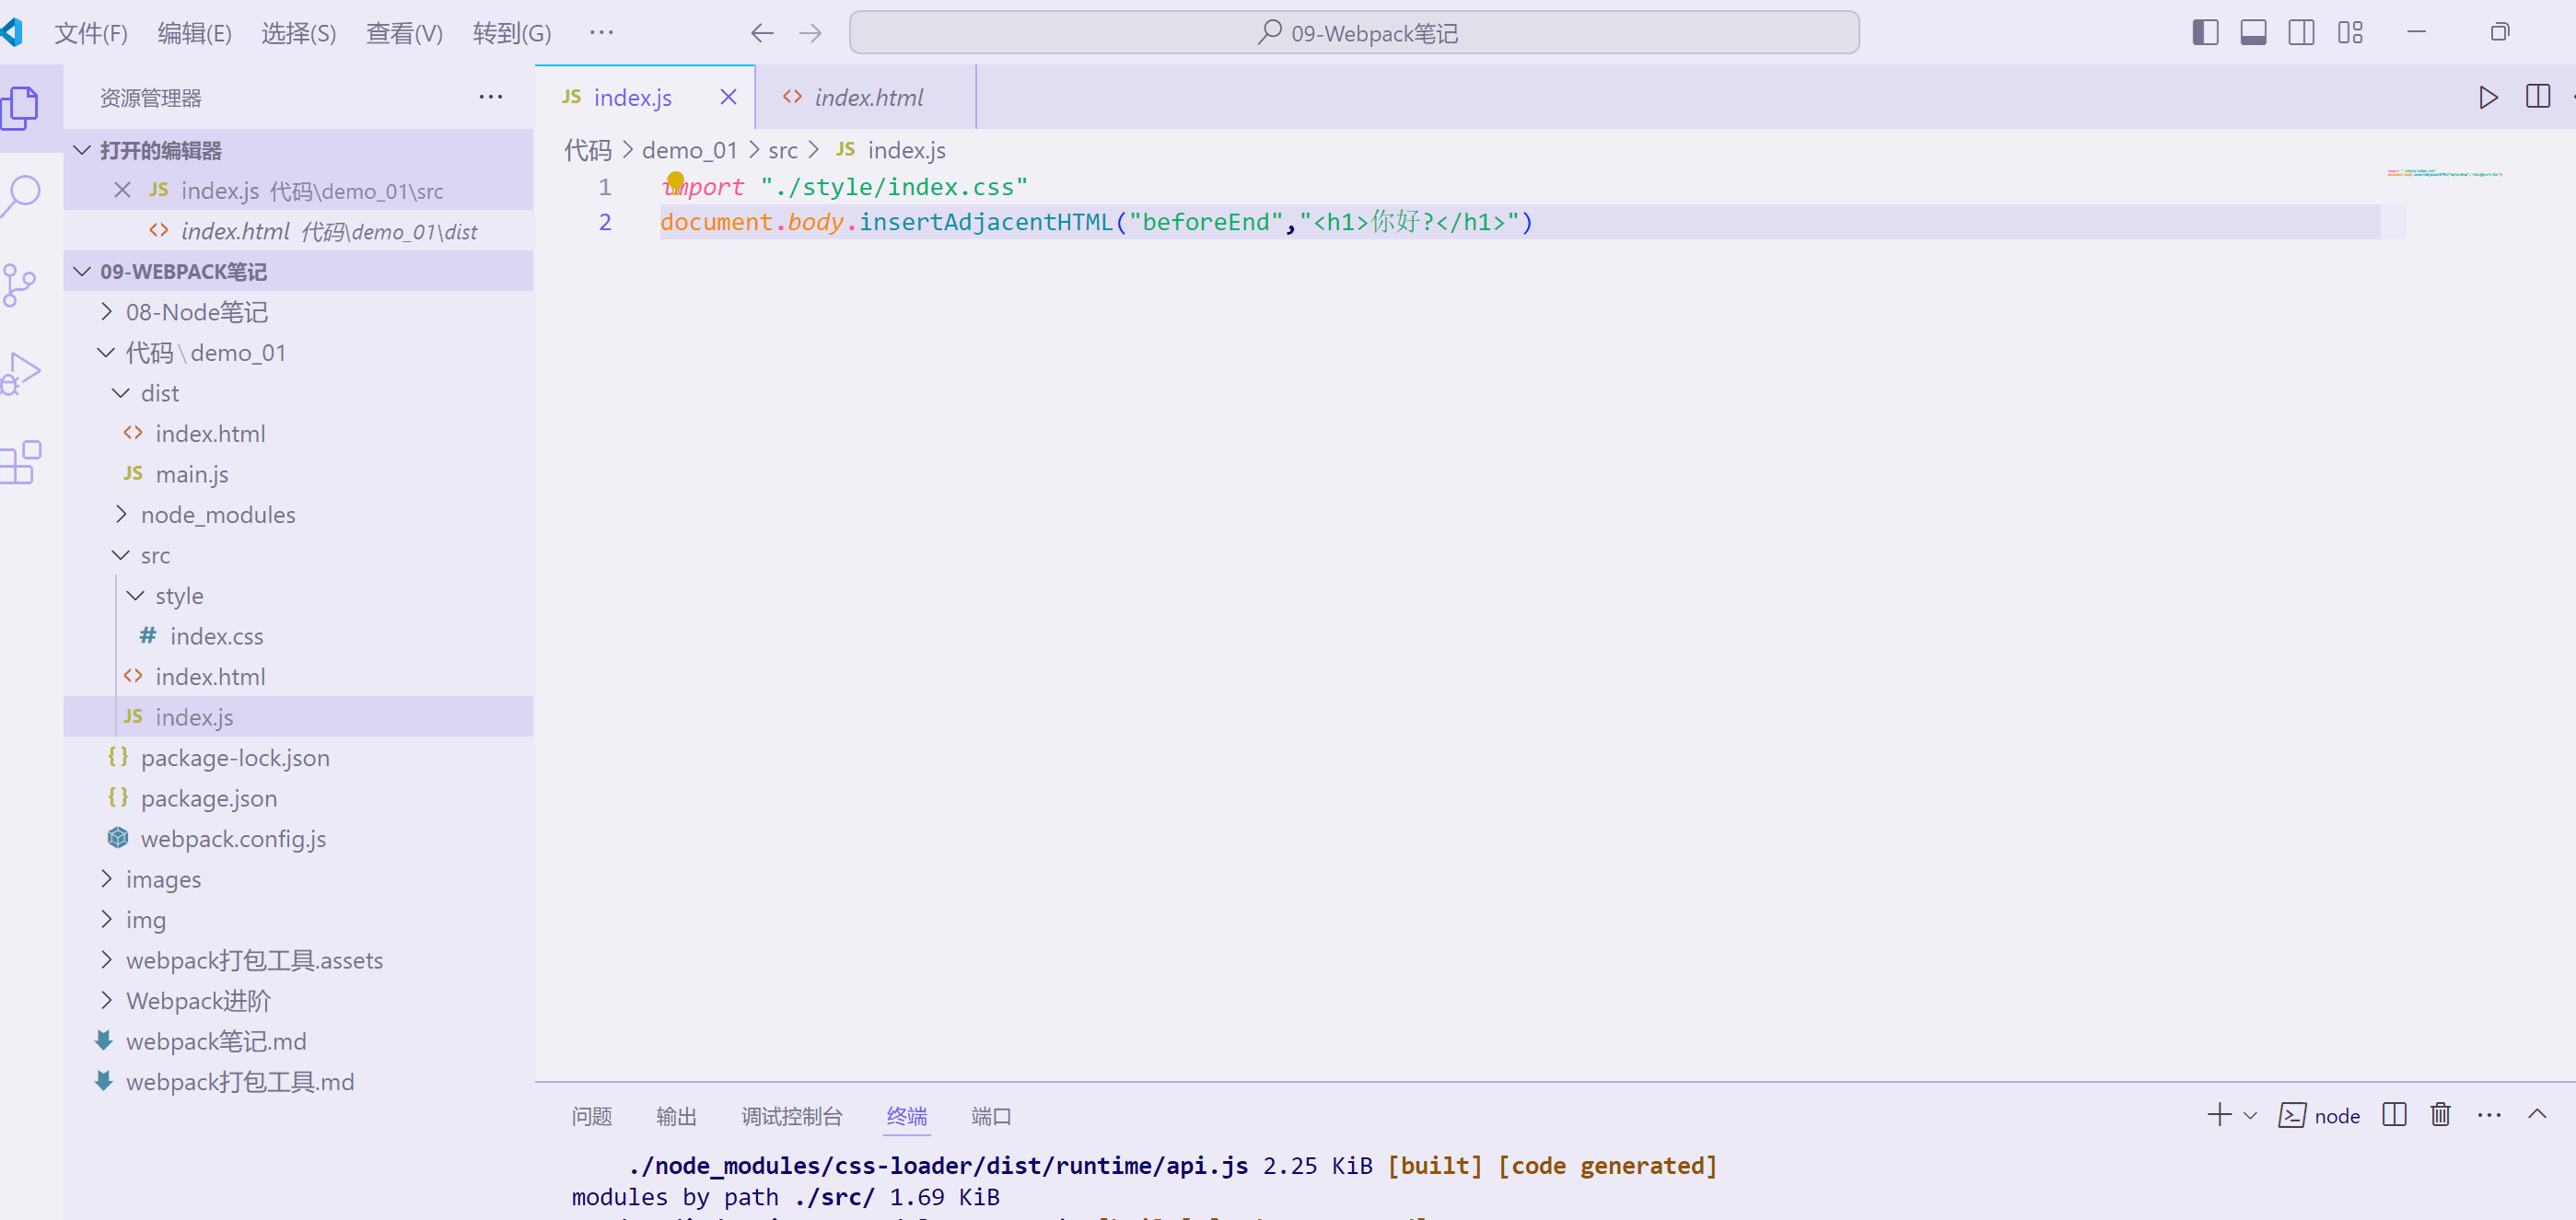The image size is (2576, 1220).
Task: Click the src breadcrumb segment
Action: pyautogui.click(x=782, y=150)
